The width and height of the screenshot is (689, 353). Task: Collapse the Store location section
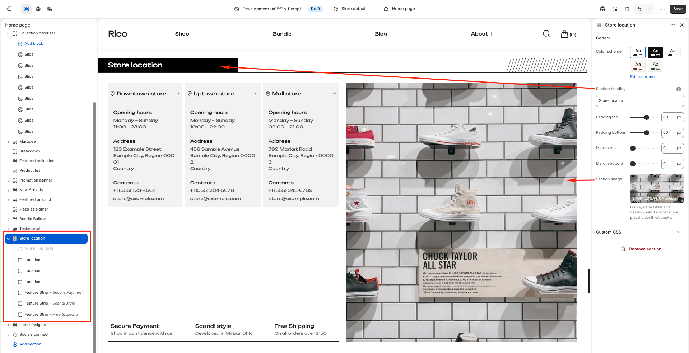point(8,239)
